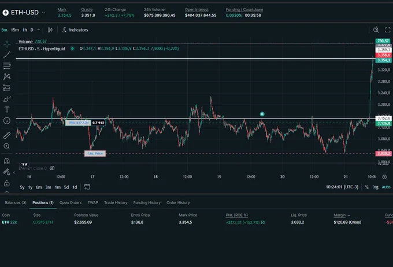The image size is (393, 267).
Task: Click the Open Interest label
Action: (x=196, y=9)
